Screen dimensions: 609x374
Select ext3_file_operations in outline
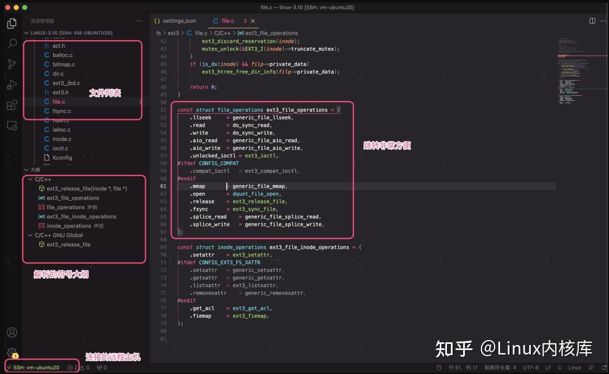[x=73, y=198]
